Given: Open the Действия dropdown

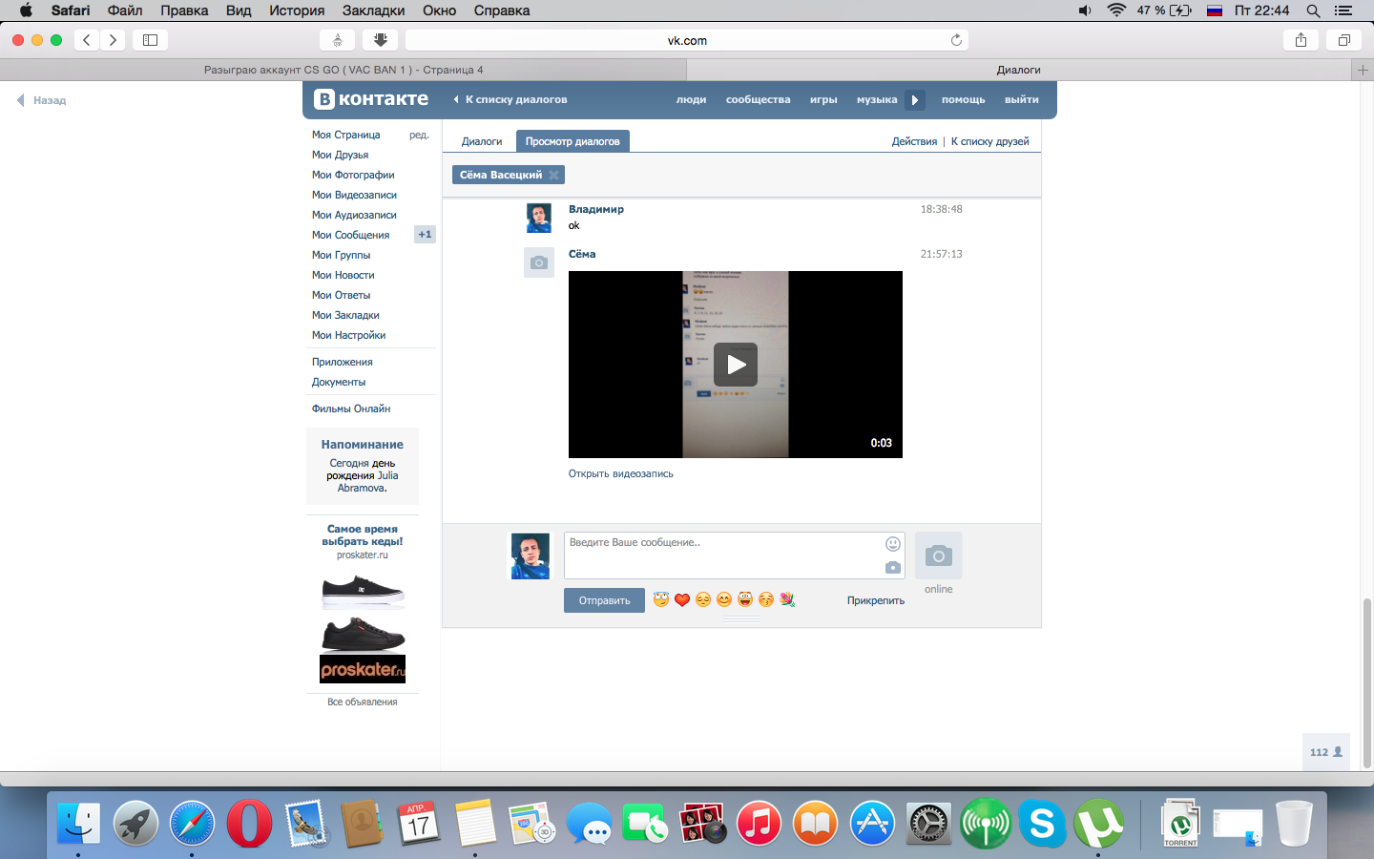Looking at the screenshot, I should [914, 141].
